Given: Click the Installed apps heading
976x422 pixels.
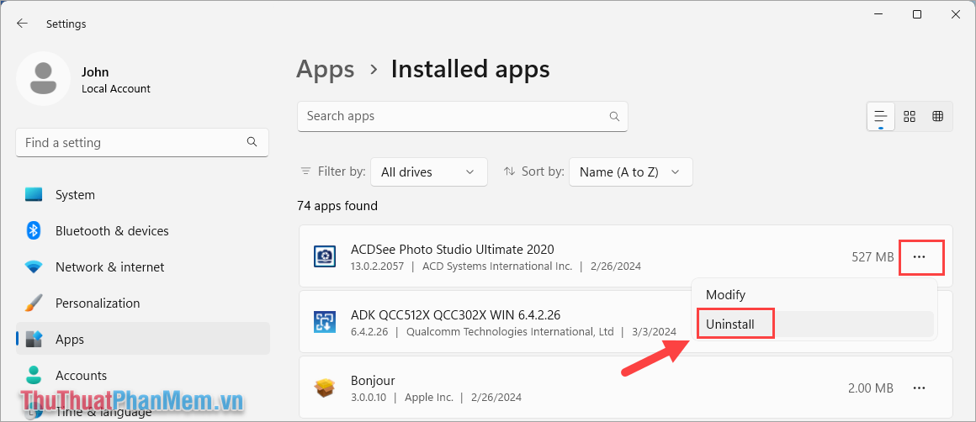Looking at the screenshot, I should click(x=470, y=69).
